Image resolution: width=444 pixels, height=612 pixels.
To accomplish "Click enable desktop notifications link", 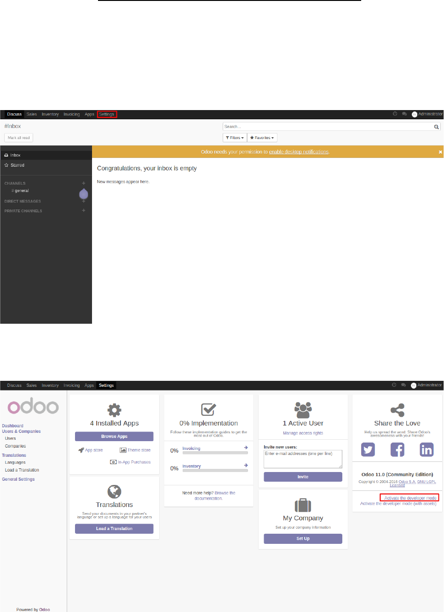I will point(299,152).
